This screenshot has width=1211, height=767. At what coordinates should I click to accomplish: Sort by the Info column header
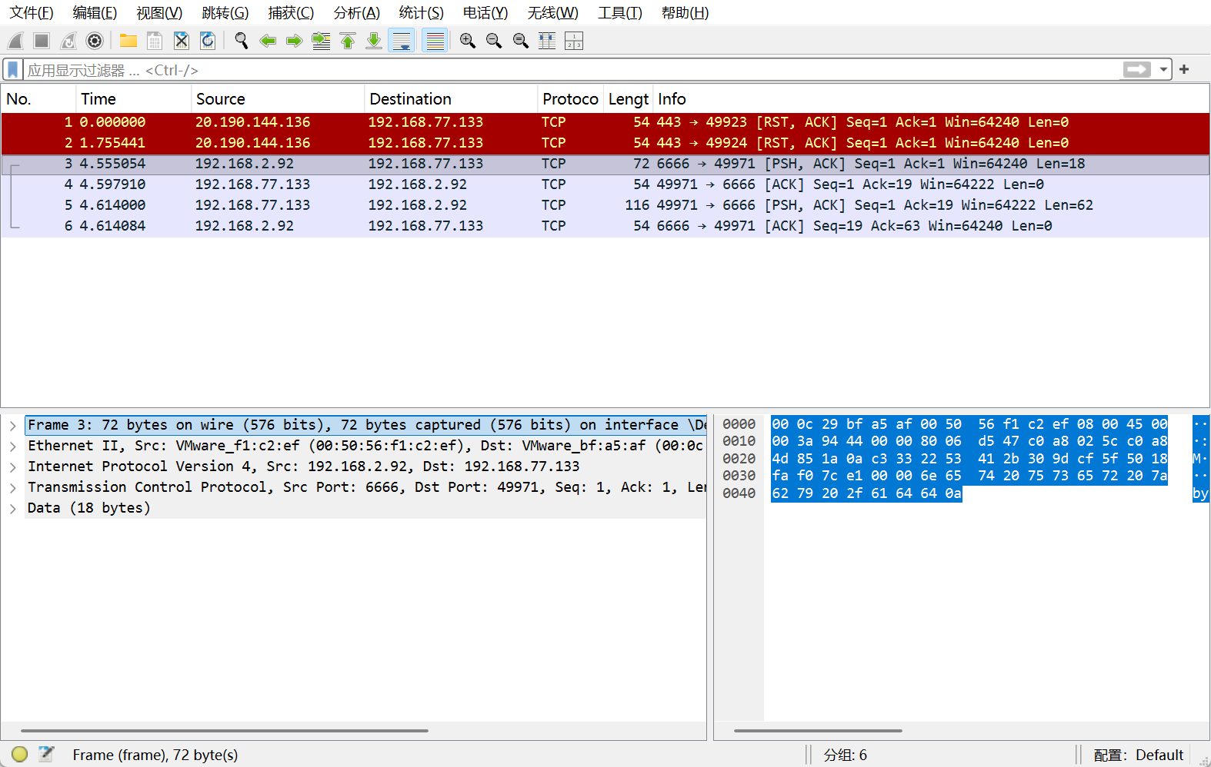pos(931,99)
